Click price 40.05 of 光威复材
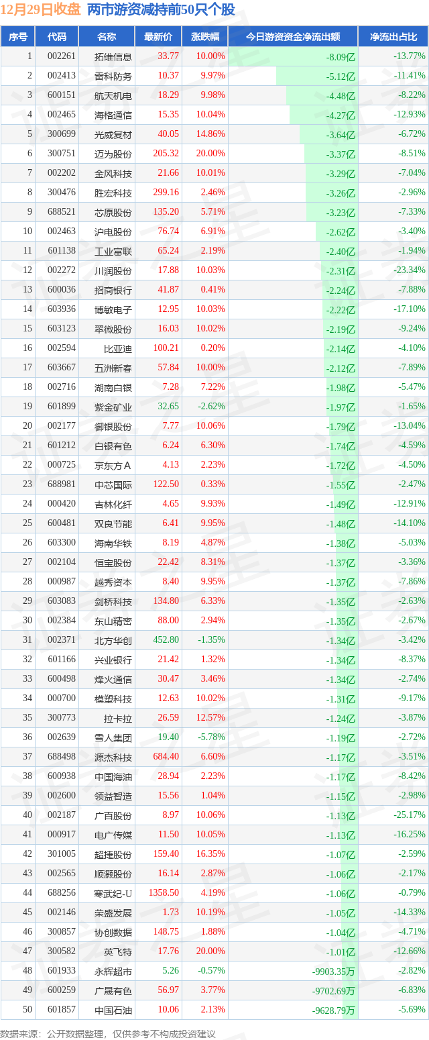This screenshot has width=429, height=1040. [x=168, y=134]
